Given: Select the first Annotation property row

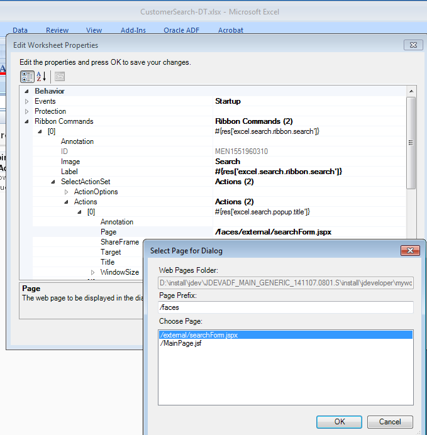Looking at the screenshot, I should click(x=219, y=141).
